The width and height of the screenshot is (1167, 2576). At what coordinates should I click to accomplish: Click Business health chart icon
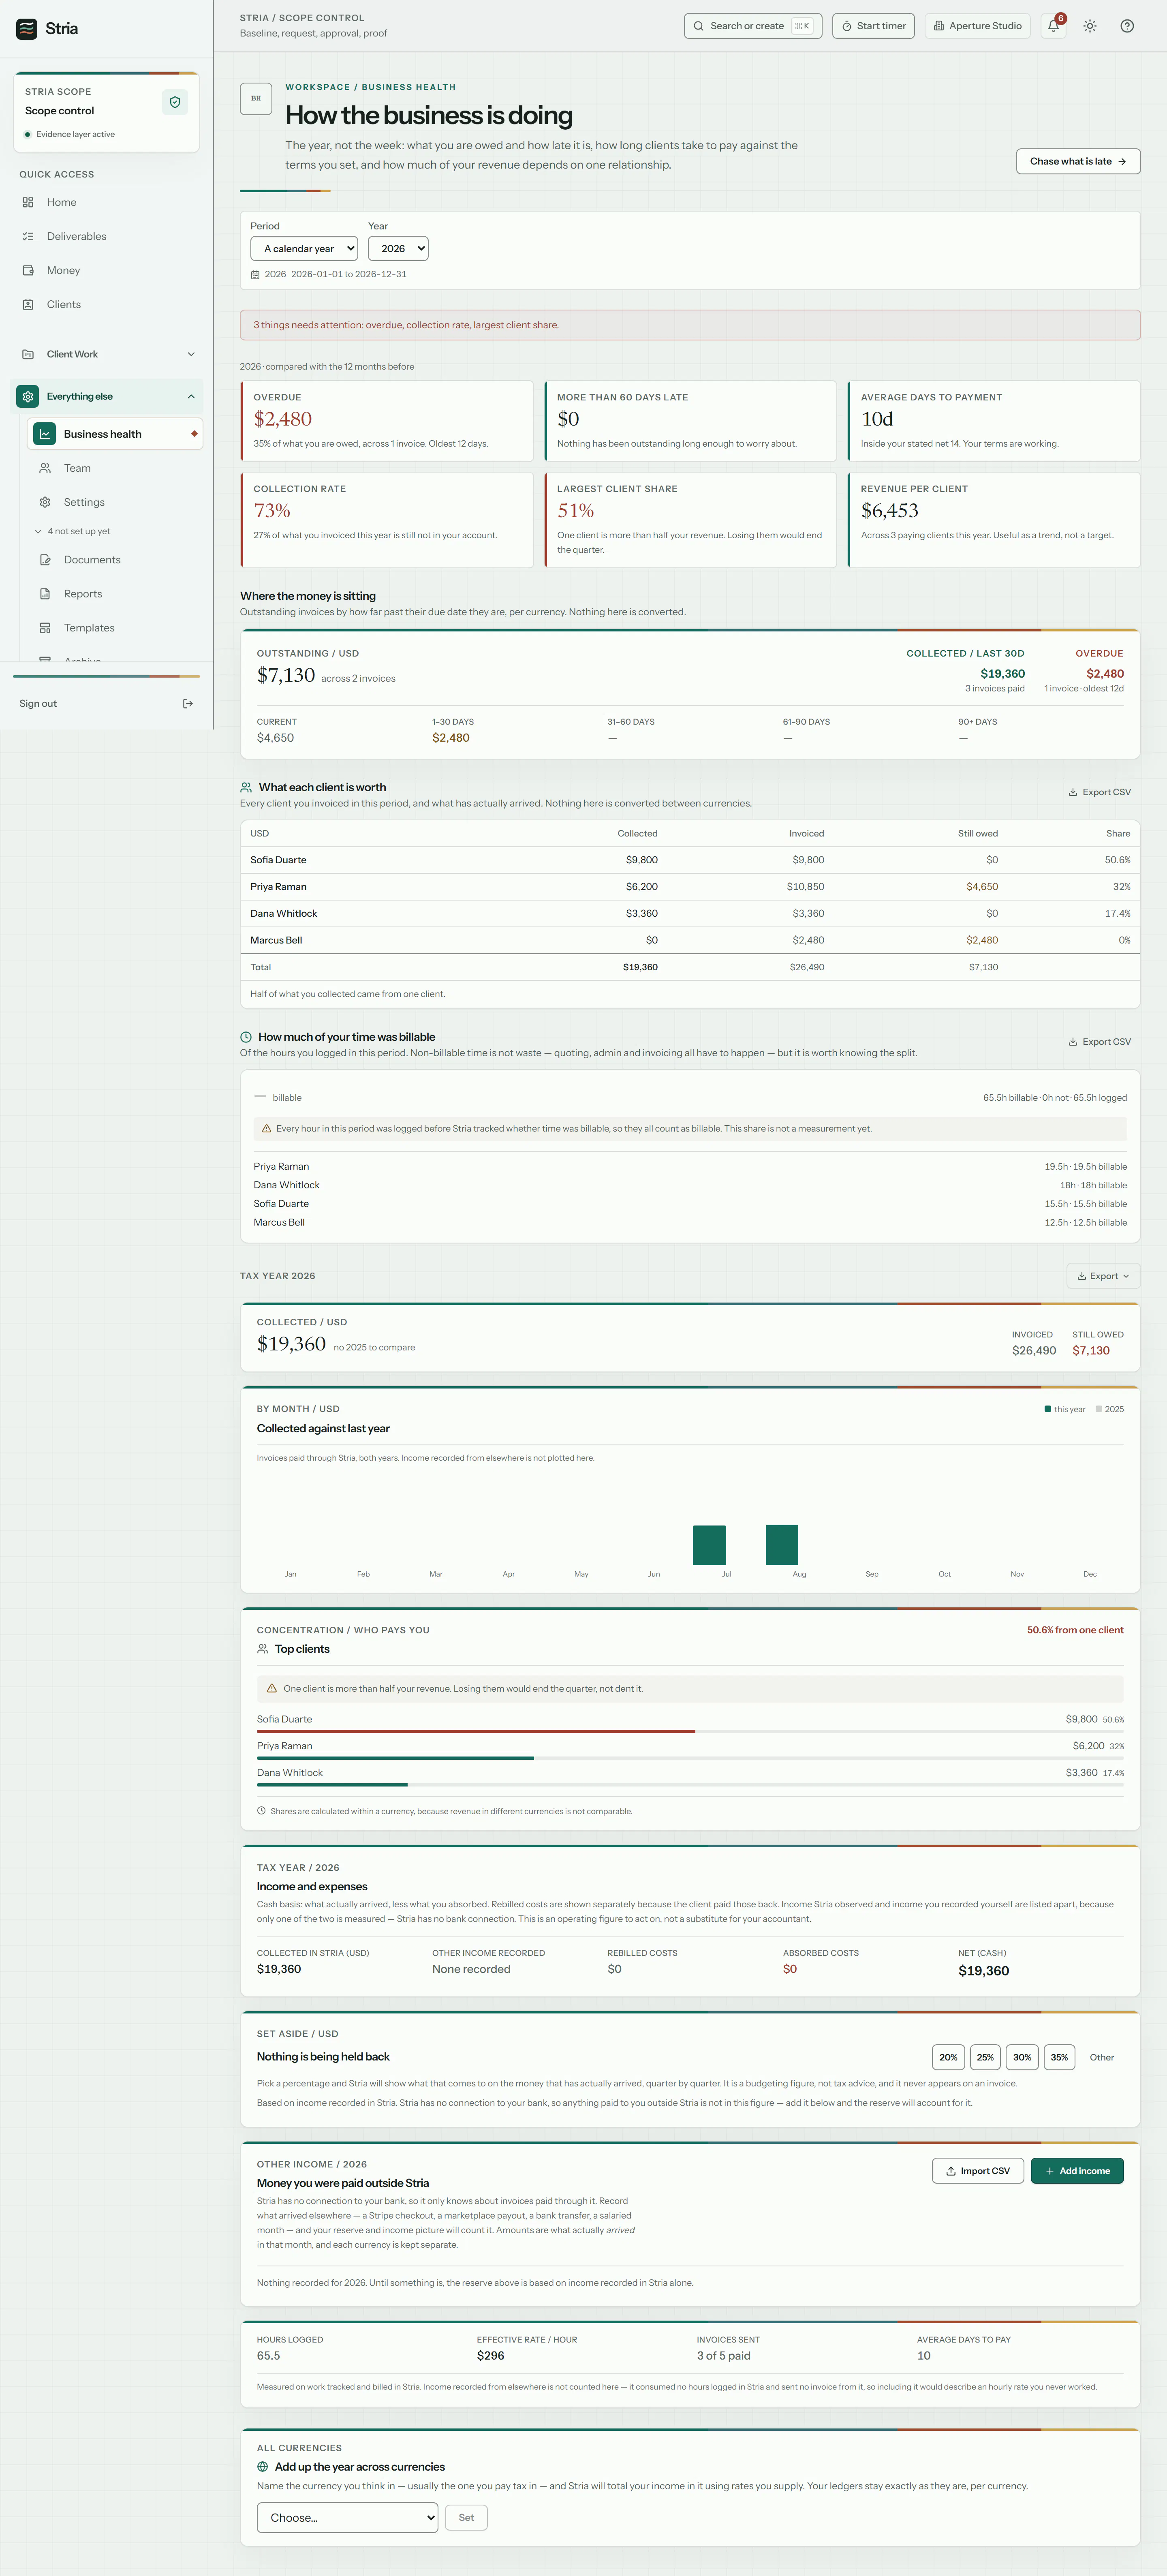[44, 434]
